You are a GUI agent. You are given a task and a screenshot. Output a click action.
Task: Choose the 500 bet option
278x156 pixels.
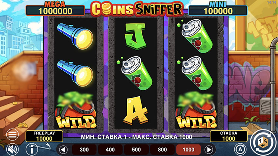(136, 150)
